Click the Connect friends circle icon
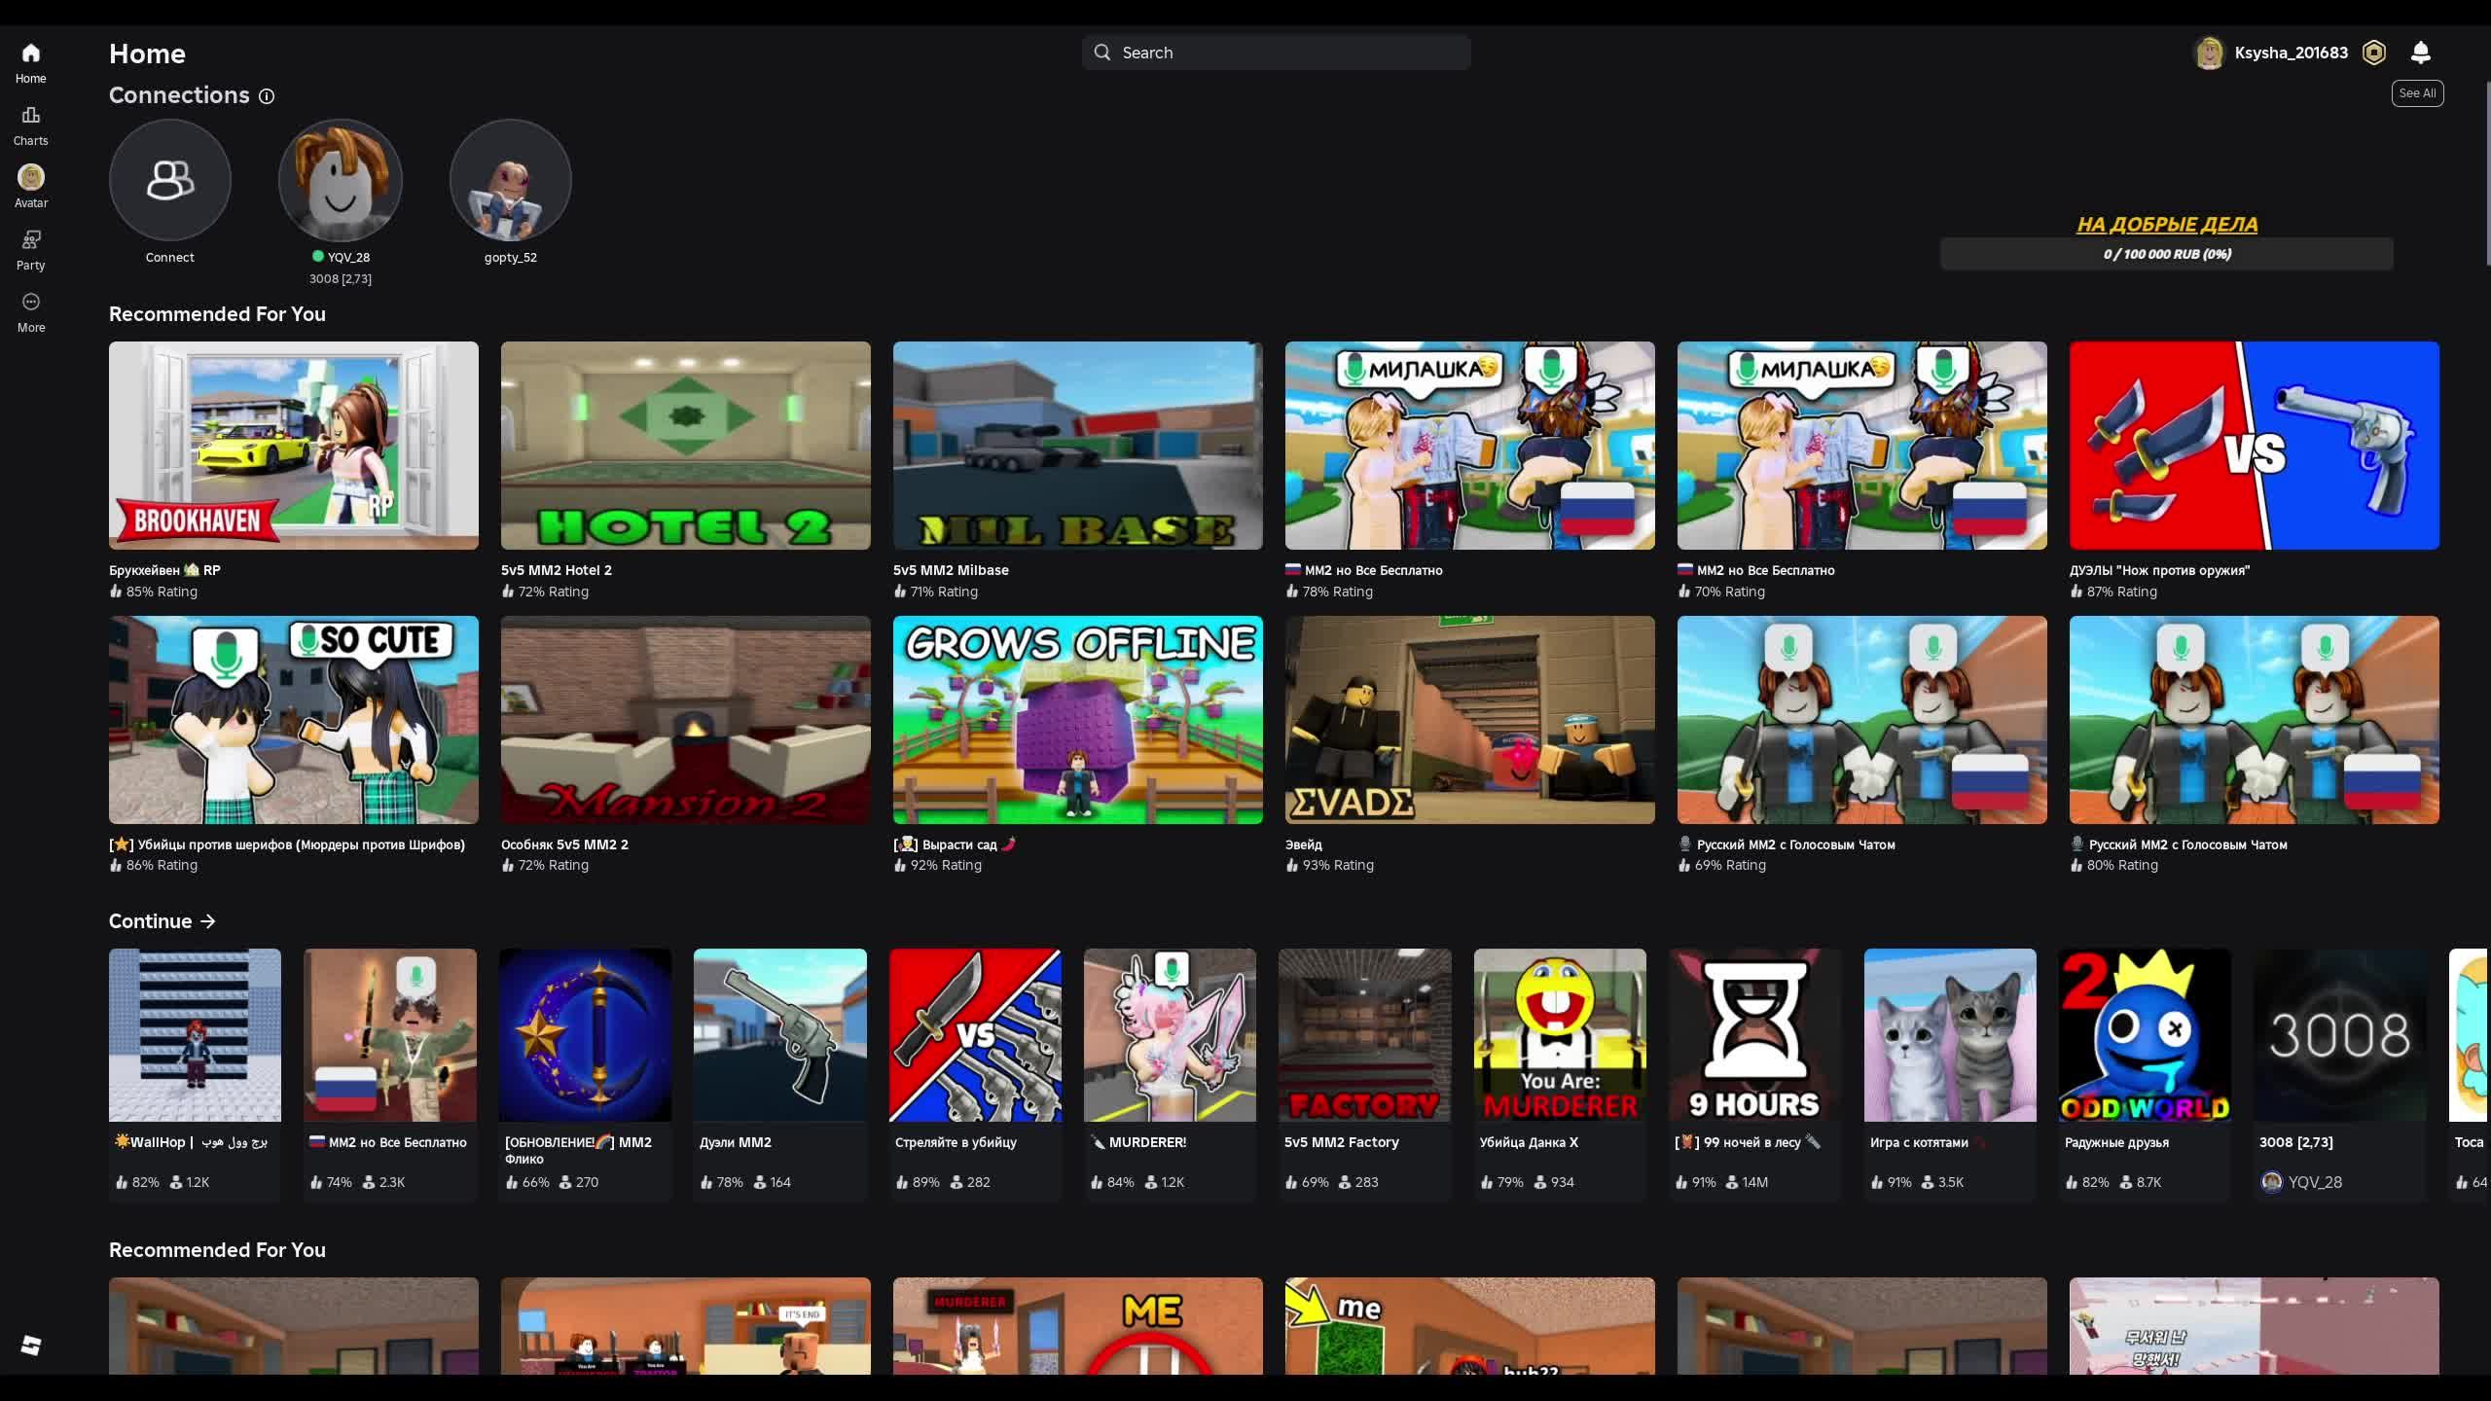The image size is (2491, 1401). click(170, 180)
